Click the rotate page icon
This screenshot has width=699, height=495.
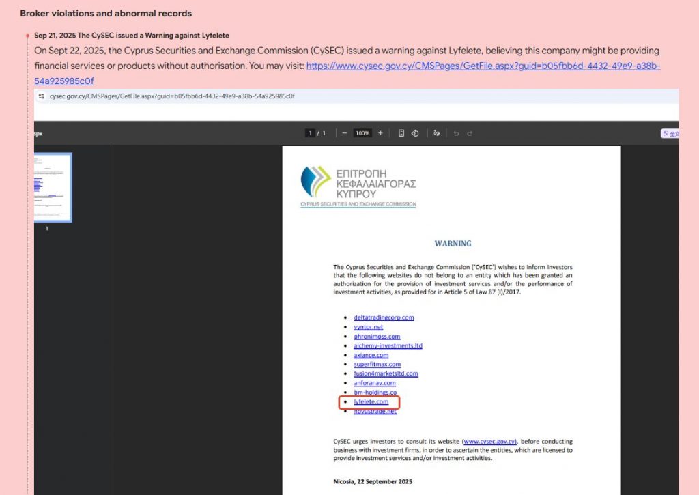tap(414, 133)
